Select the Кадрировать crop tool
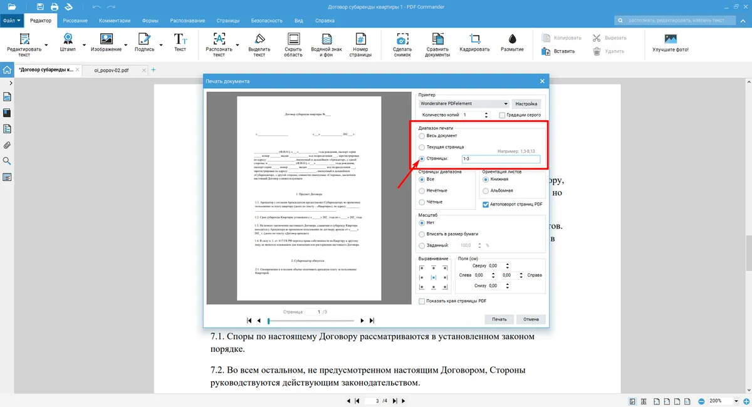Viewport: 752px width, 407px height. 474,43
